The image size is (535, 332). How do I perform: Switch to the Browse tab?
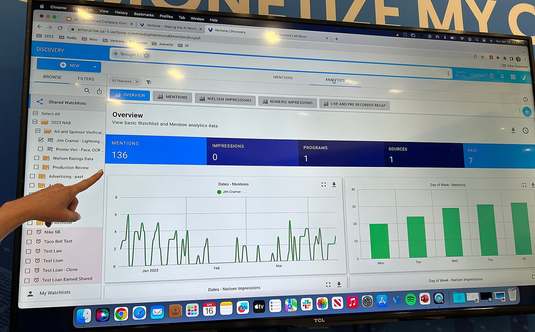[52, 77]
